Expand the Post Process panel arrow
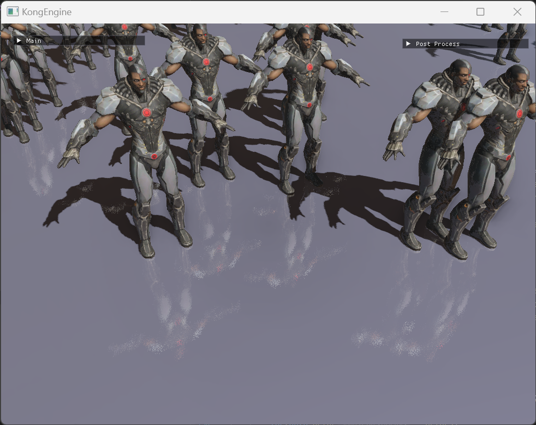The height and width of the screenshot is (425, 536). [408, 44]
